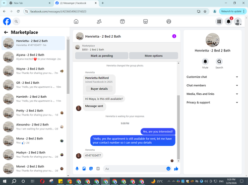This screenshot has width=248, height=185.
Task: Open the Monet - 2 Bed 2 Bath chat
Action: coord(33,169)
